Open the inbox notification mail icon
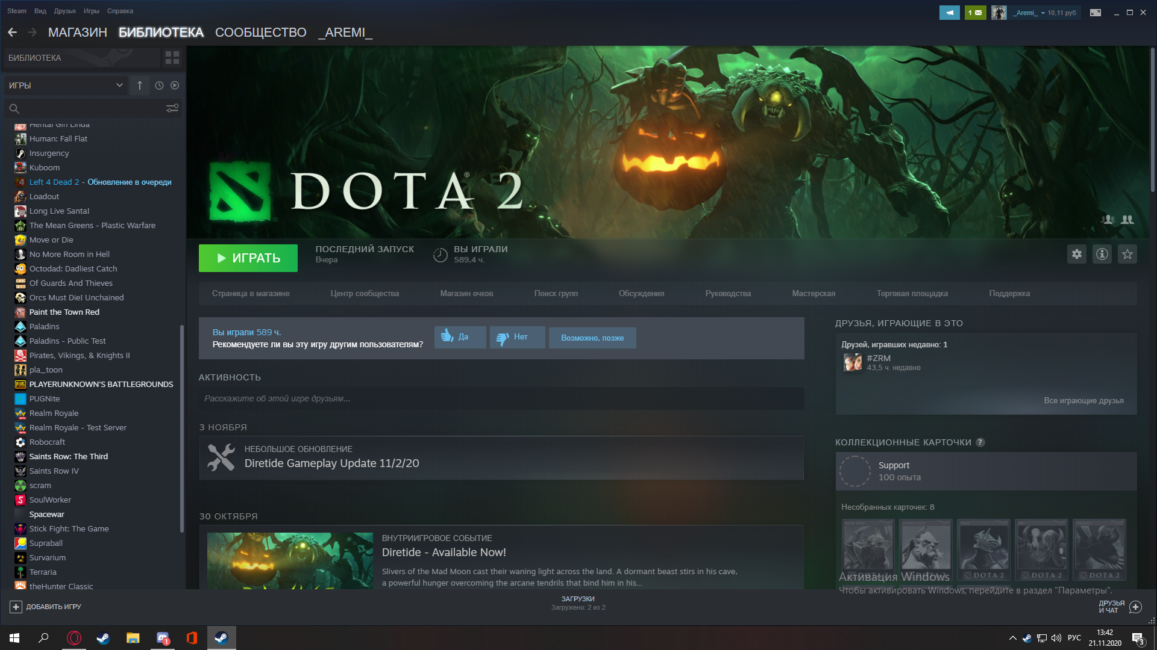 (x=975, y=13)
